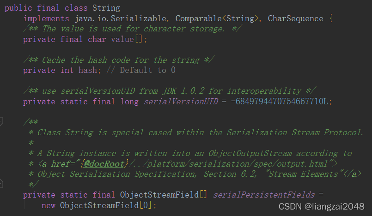Screen dimensions: 372x216
Task: Click the hash field declaration
Action: 88,70
